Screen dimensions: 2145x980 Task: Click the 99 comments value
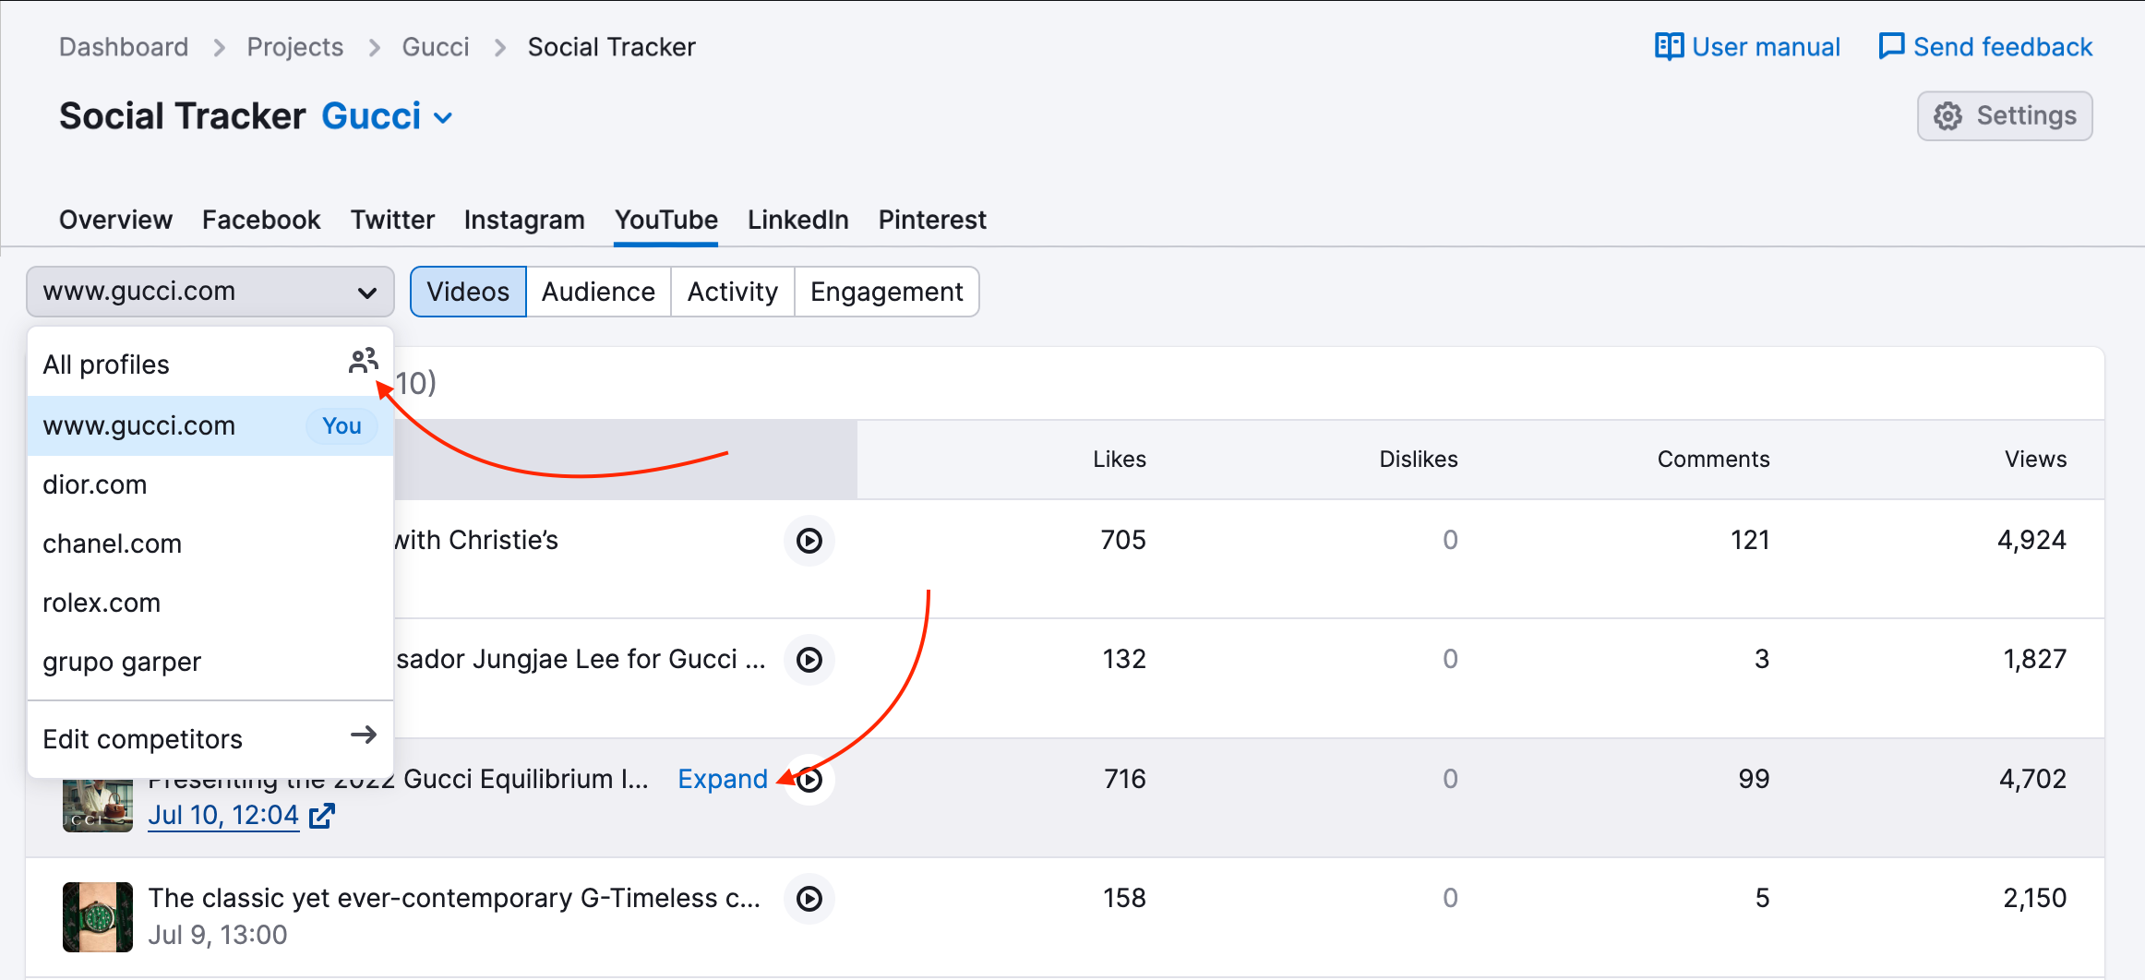pyautogui.click(x=1754, y=779)
